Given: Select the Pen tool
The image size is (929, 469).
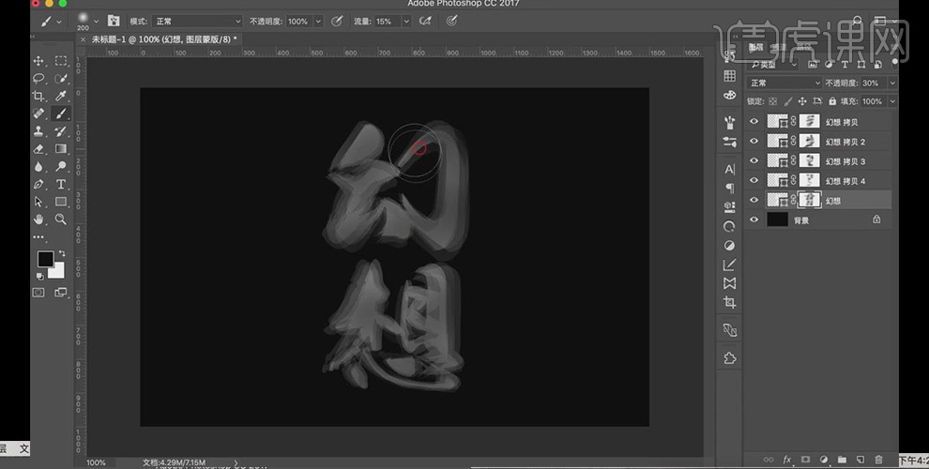Looking at the screenshot, I should pyautogui.click(x=38, y=184).
